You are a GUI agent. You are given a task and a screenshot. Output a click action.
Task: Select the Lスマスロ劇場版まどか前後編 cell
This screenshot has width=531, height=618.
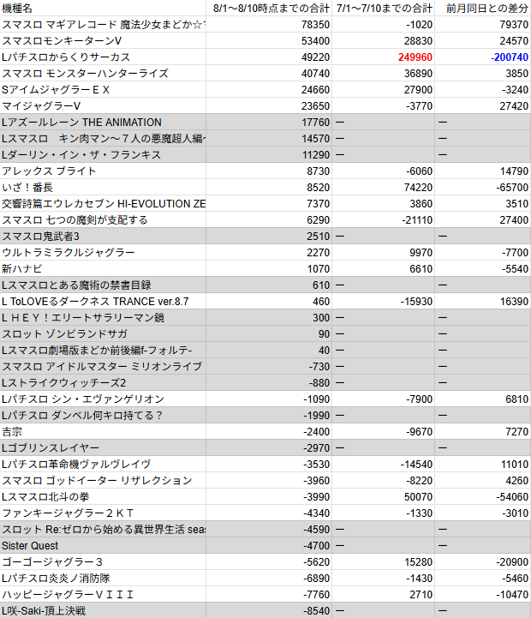click(x=103, y=350)
